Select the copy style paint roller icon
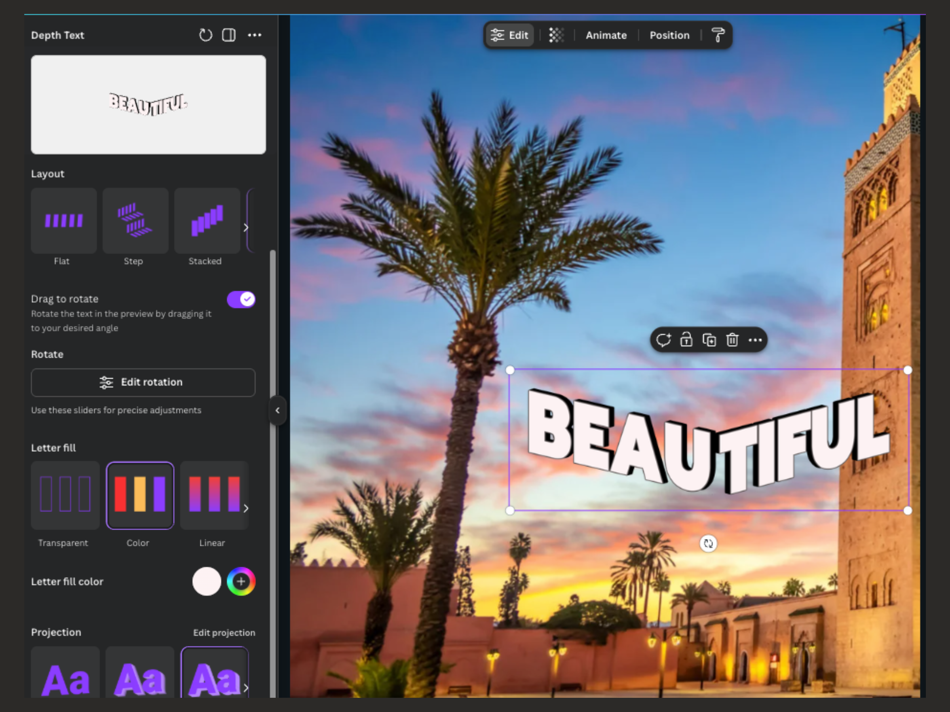The height and width of the screenshot is (712, 950). click(718, 35)
